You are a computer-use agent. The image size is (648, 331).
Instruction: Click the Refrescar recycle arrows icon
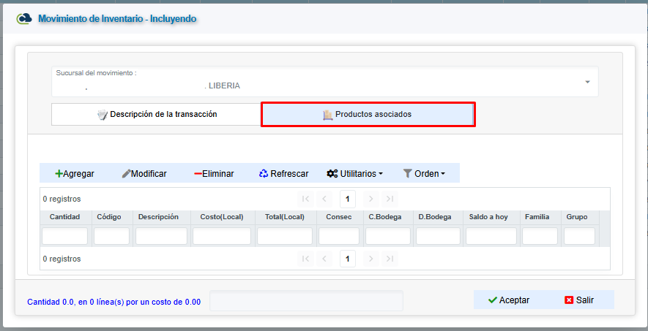click(x=264, y=174)
